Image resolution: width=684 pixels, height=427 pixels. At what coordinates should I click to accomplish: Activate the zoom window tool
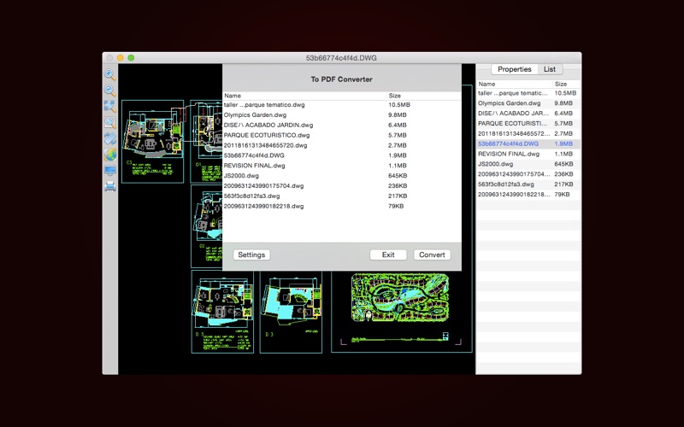[110, 122]
